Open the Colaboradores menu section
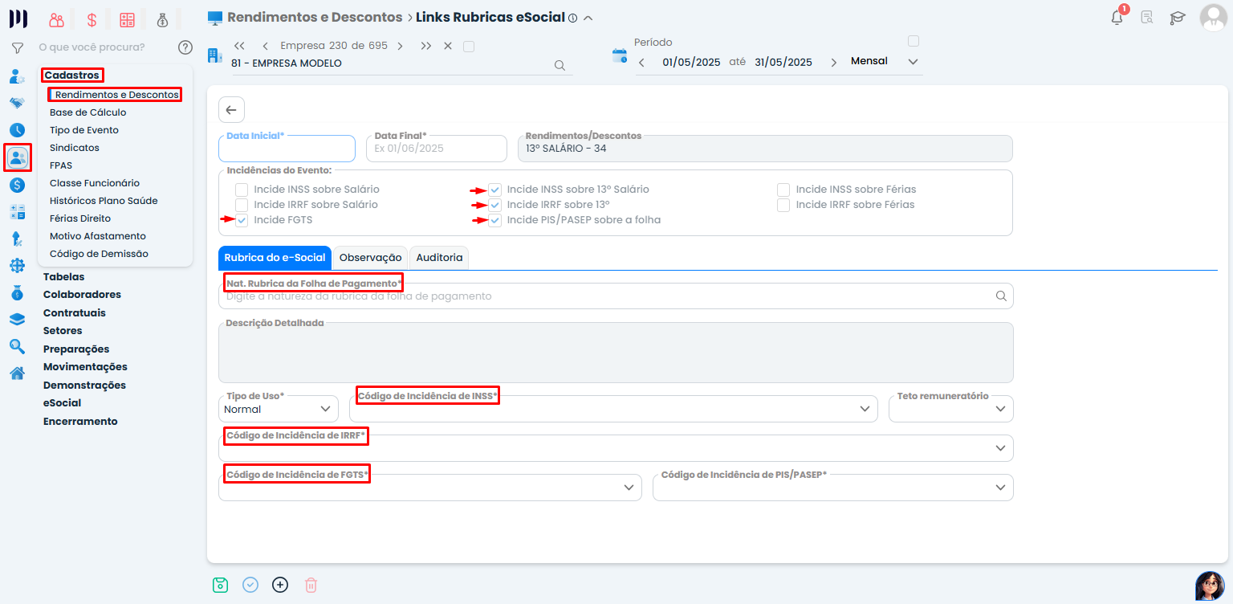Screen dimensions: 1233x604 point(82,295)
